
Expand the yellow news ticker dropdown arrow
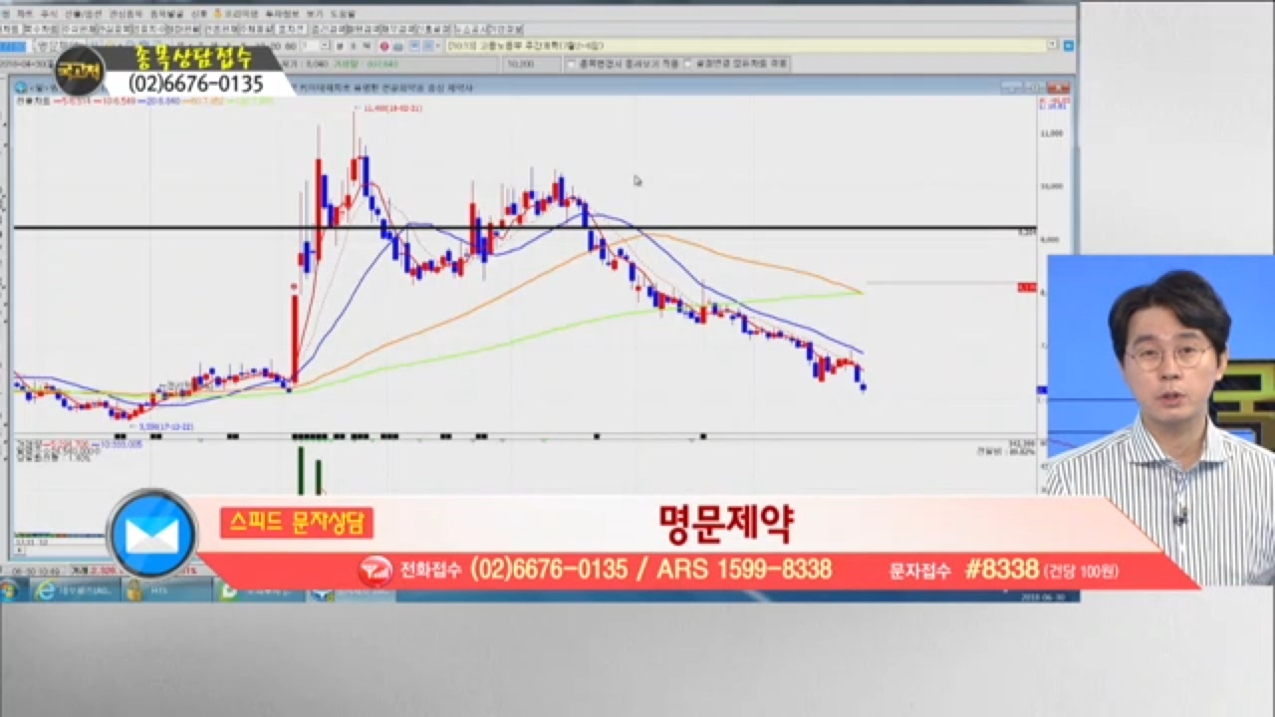tap(1053, 46)
